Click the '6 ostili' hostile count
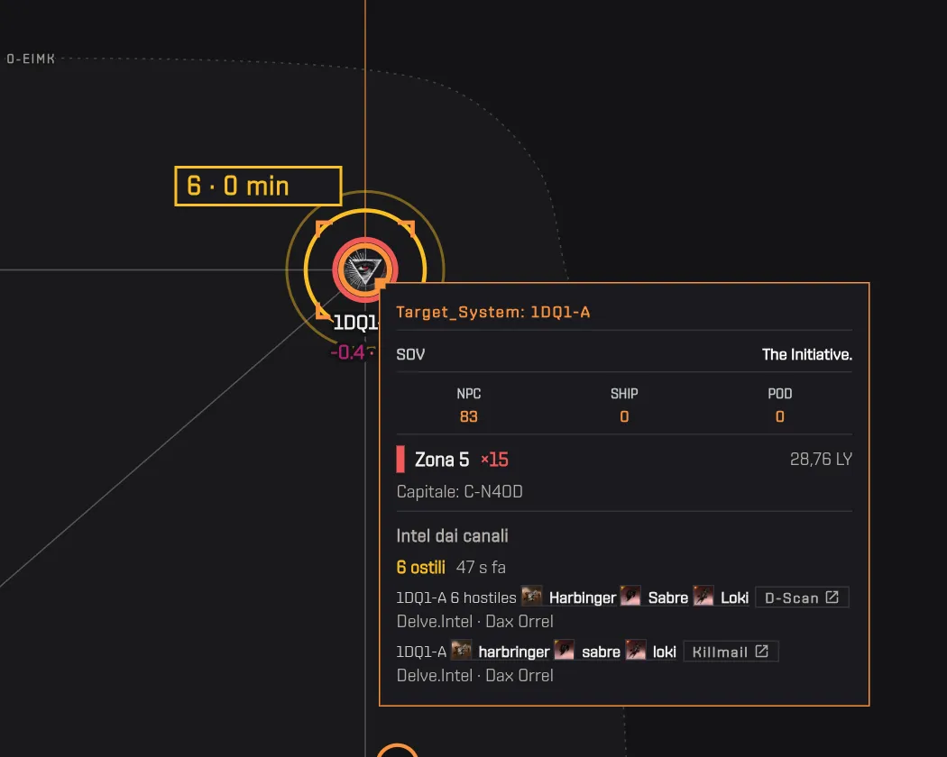This screenshot has height=757, width=947. pos(421,568)
